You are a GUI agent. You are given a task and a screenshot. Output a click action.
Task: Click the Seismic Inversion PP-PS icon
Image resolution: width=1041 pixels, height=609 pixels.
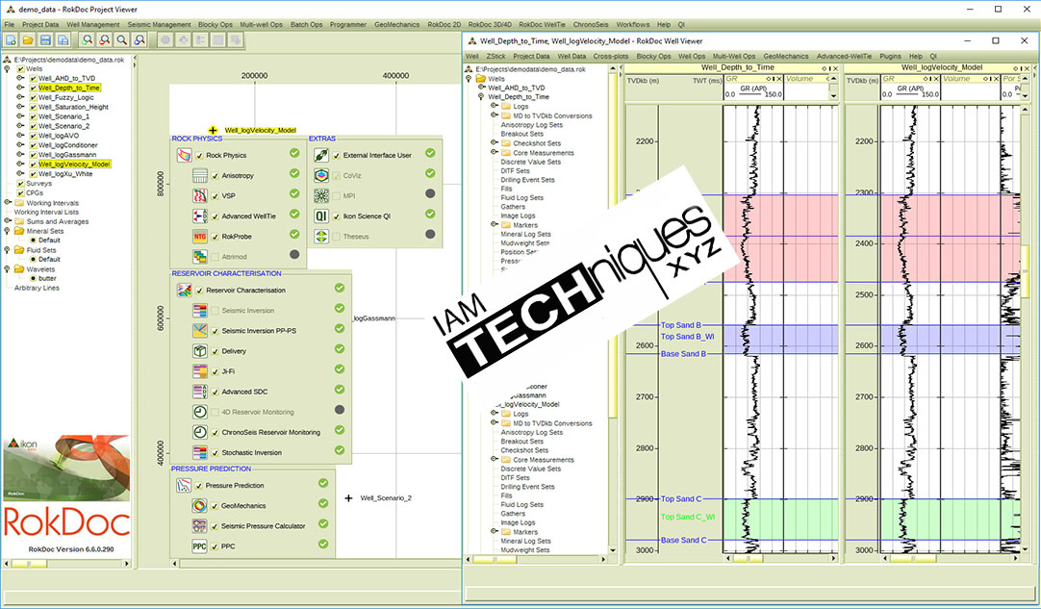point(200,331)
